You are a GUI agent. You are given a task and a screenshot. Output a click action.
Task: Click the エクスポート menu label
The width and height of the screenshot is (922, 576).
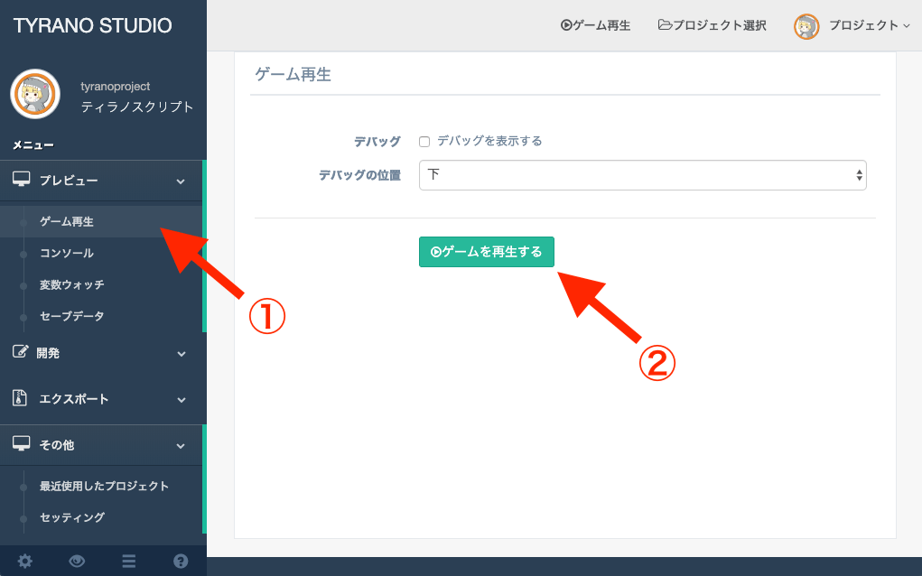tap(73, 398)
